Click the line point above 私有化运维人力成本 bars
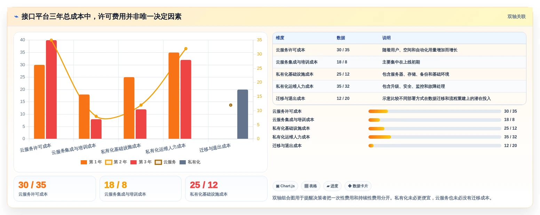 click(186, 49)
